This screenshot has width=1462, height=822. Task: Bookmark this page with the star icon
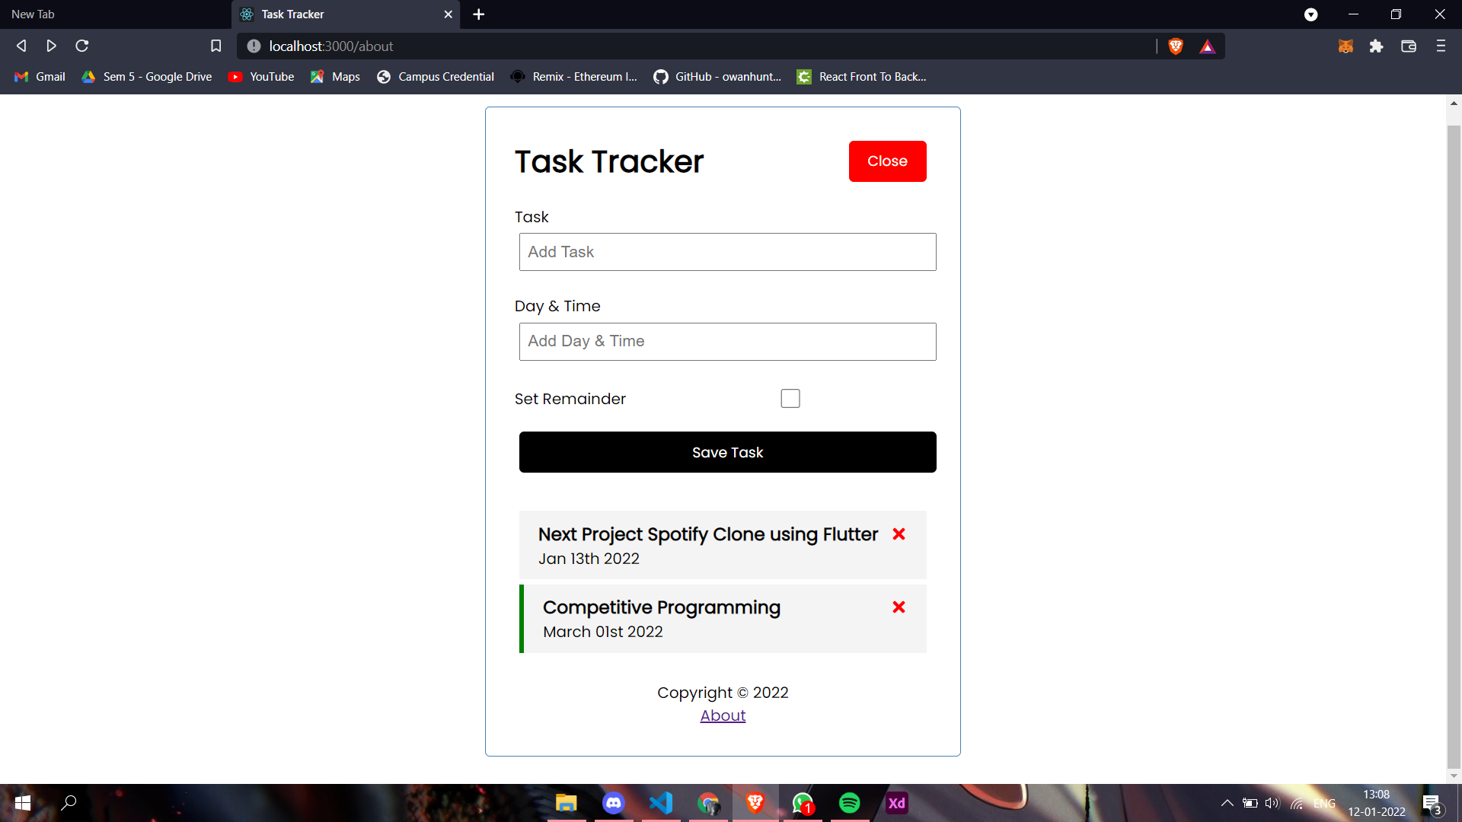click(x=215, y=46)
